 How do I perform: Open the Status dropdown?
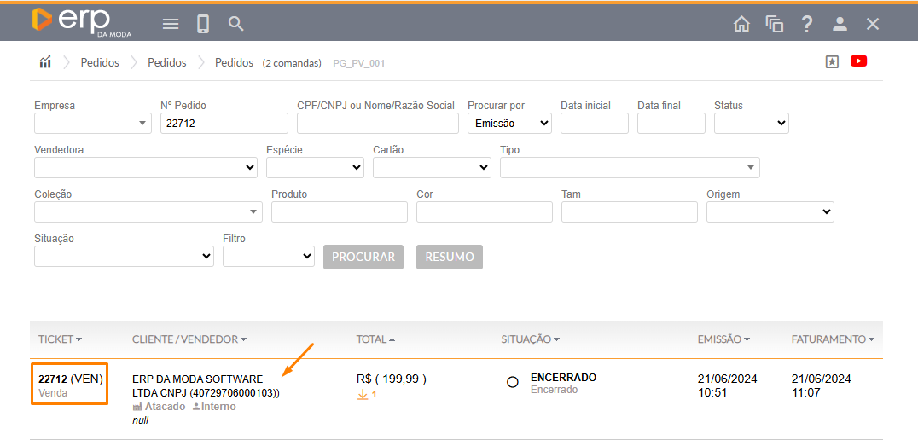click(751, 124)
